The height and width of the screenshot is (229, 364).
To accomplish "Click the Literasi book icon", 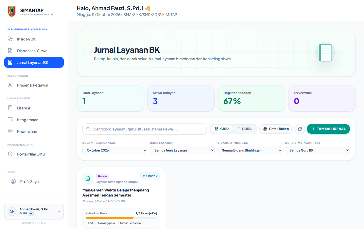I will [x=10, y=108].
